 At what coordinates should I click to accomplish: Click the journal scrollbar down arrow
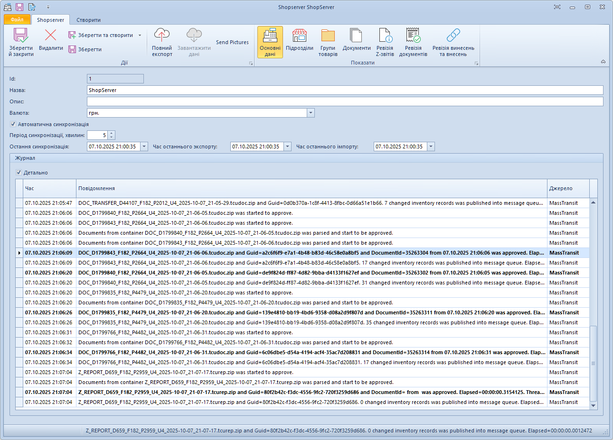(593, 405)
